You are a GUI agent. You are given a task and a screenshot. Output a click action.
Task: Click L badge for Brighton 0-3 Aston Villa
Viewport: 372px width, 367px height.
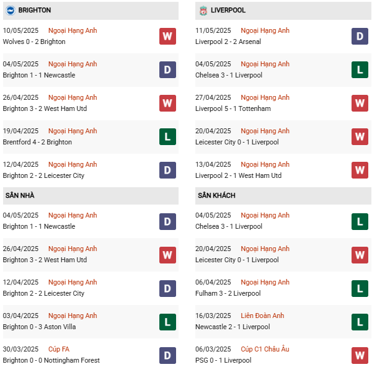tap(167, 321)
